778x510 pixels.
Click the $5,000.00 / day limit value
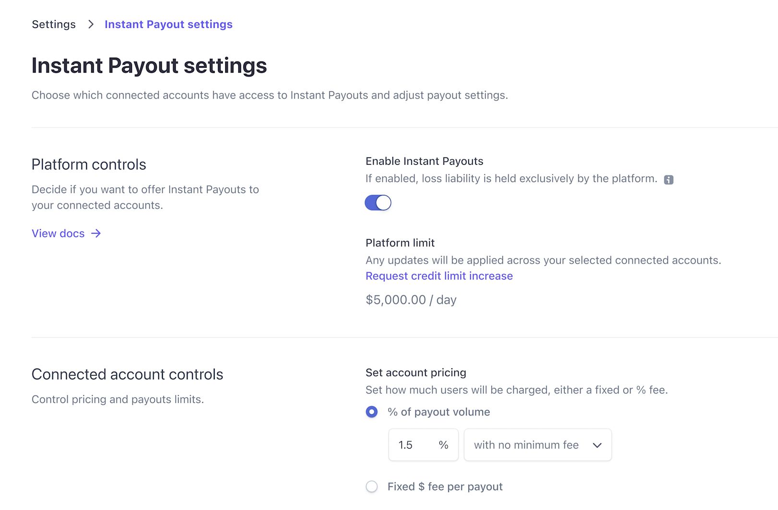click(411, 300)
